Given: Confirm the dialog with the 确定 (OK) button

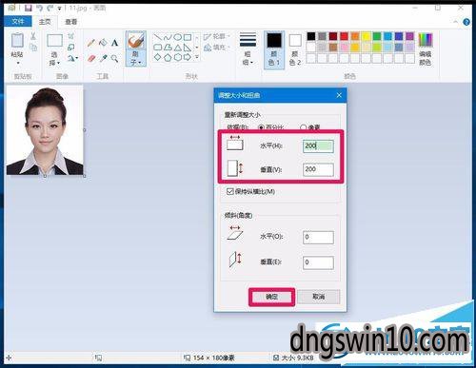Looking at the screenshot, I should tap(271, 297).
